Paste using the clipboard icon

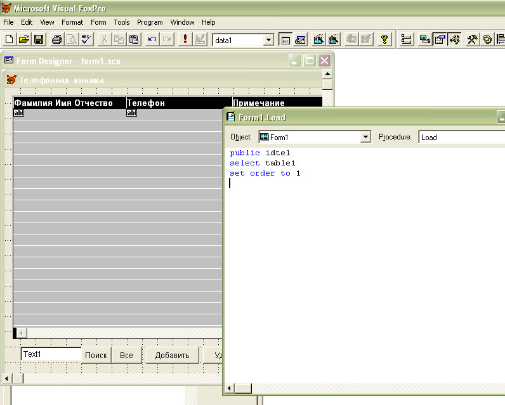click(134, 40)
